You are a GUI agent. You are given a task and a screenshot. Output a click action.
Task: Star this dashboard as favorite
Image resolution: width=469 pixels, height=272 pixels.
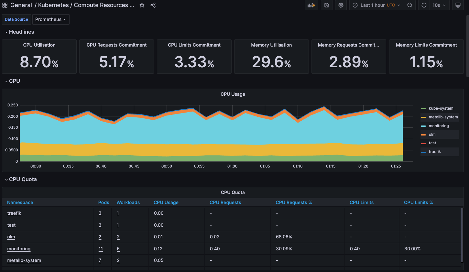[x=142, y=5]
